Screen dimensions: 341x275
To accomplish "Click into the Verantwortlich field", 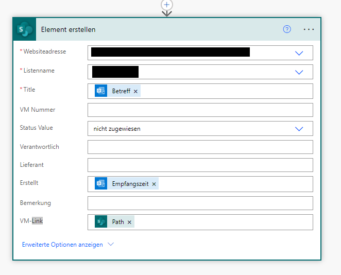I will coord(200,147).
